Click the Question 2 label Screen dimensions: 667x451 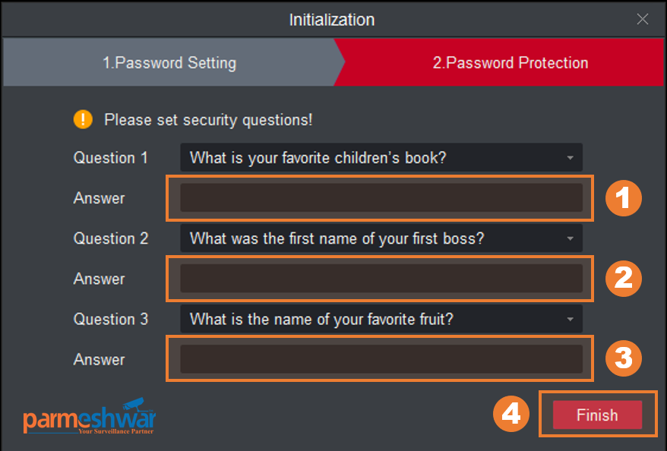pyautogui.click(x=110, y=238)
